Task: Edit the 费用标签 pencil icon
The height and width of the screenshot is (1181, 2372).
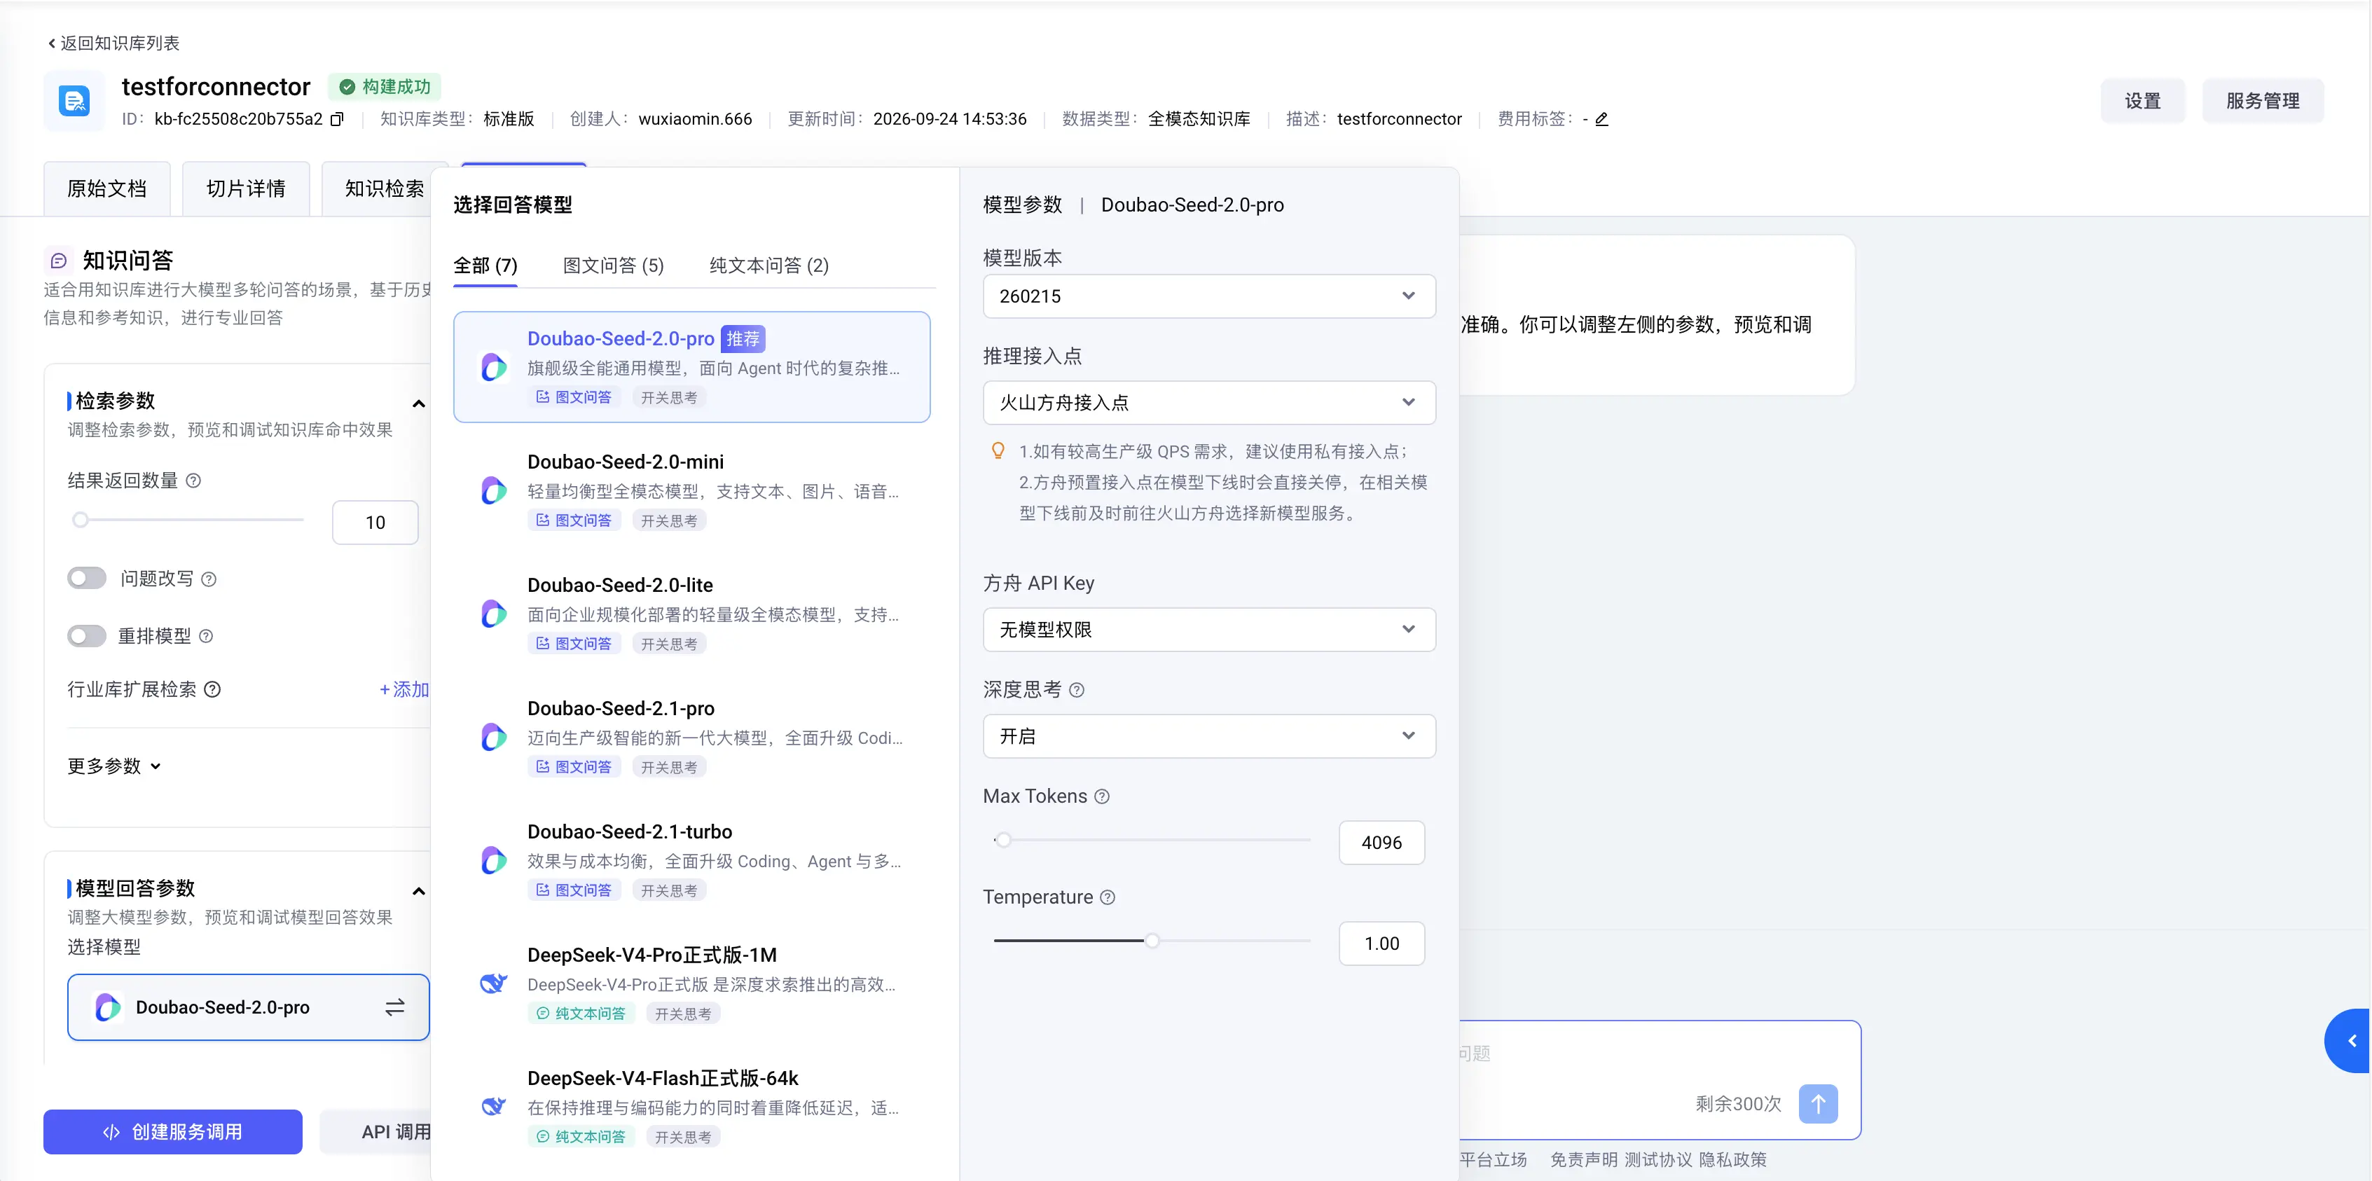Action: pos(1601,119)
